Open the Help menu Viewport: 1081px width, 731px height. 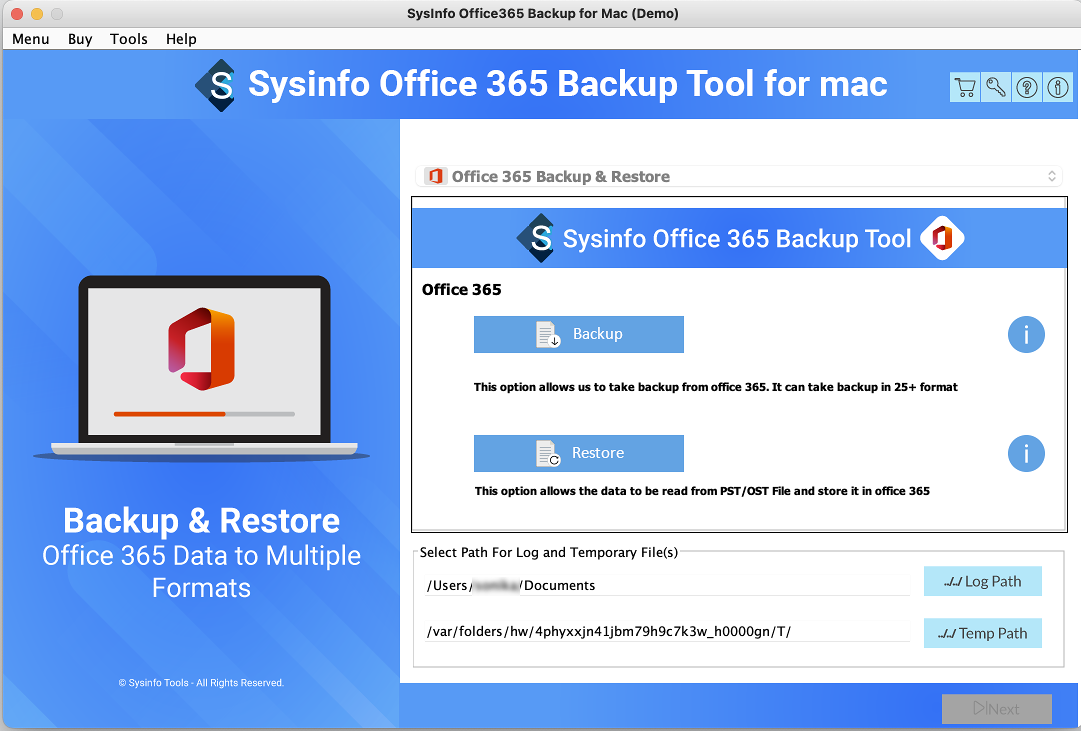(181, 39)
